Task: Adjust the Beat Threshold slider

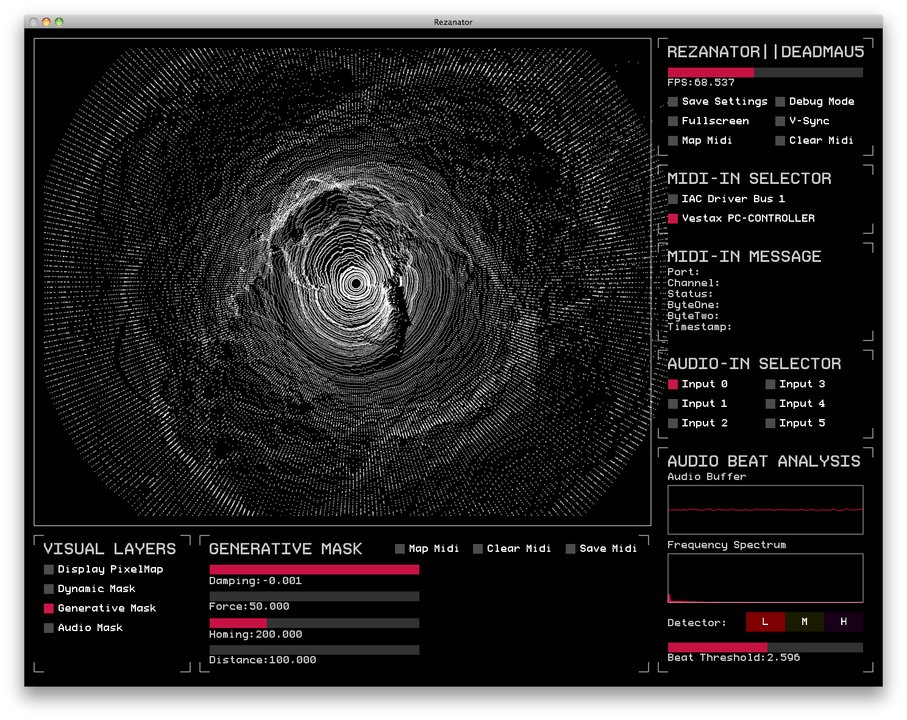Action: coord(765,647)
